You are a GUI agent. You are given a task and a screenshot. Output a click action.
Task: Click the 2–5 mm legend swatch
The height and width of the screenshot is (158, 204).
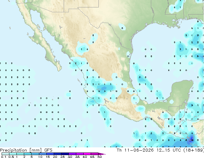point(28,154)
